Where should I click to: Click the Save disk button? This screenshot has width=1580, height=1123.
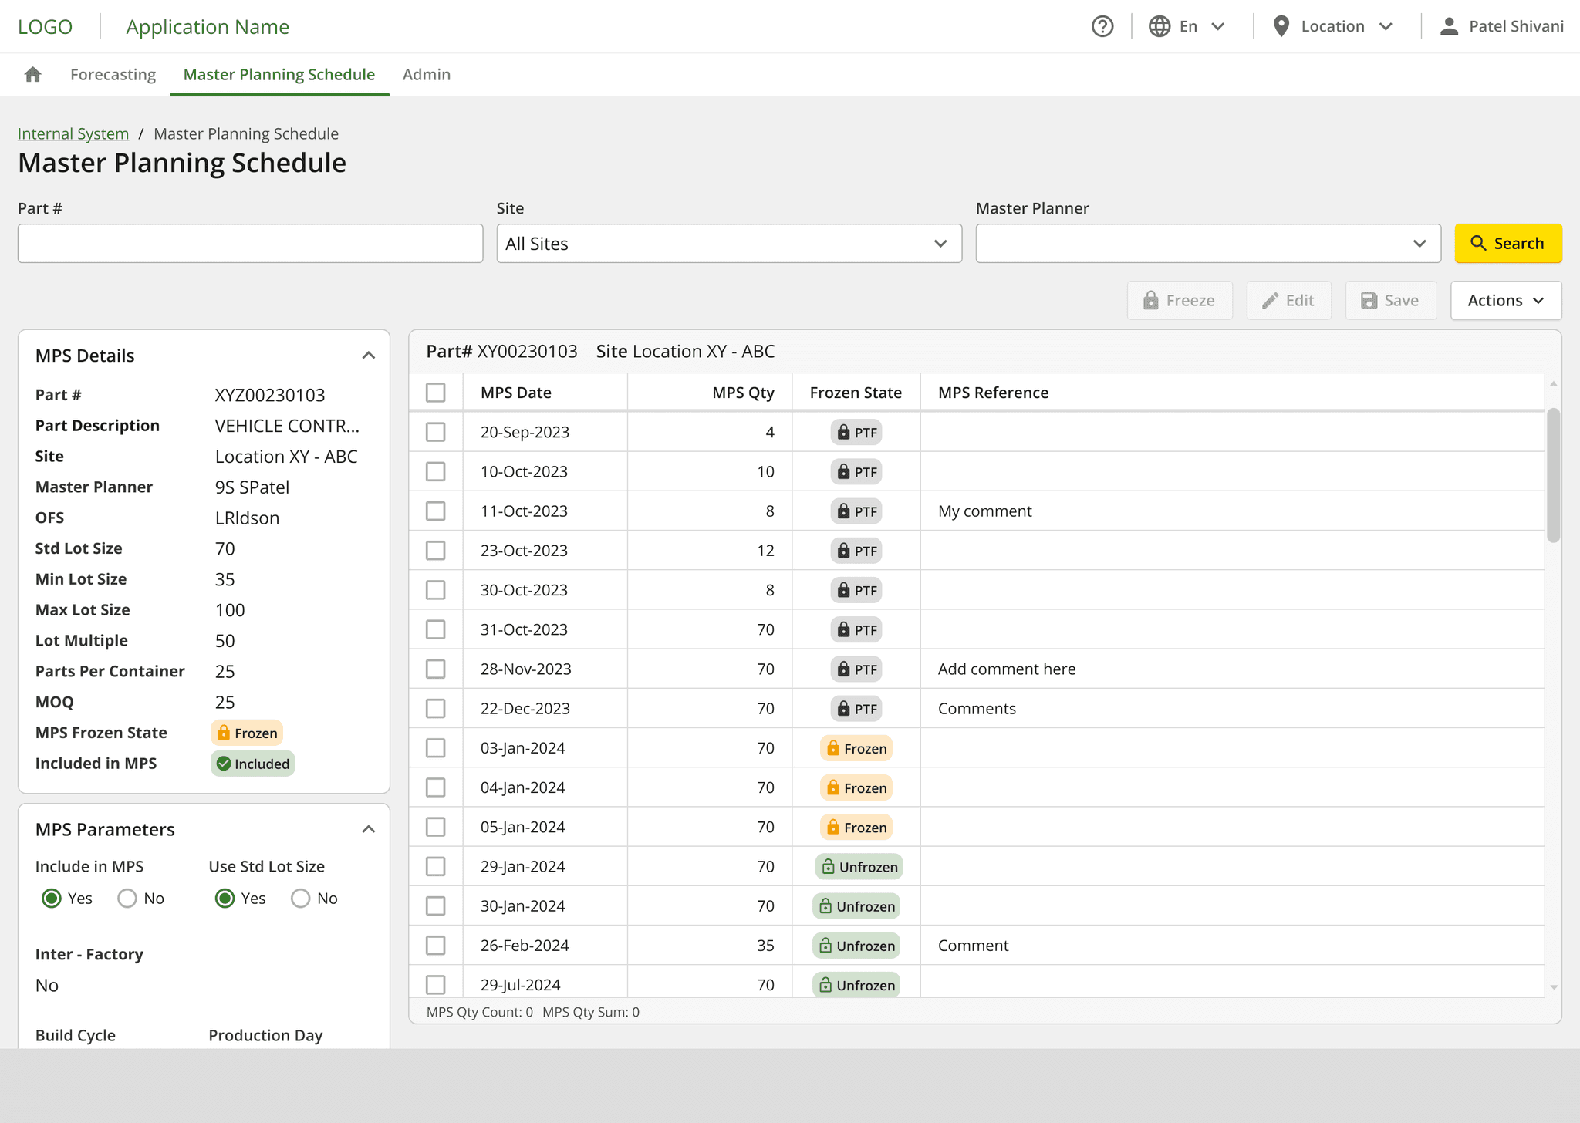(1390, 300)
